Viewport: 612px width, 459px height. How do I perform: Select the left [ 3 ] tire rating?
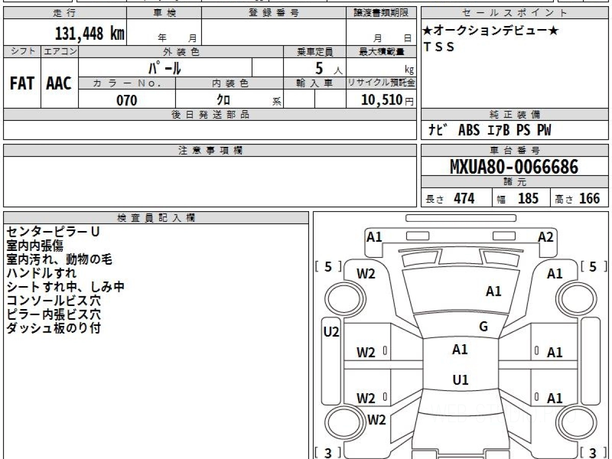pos(328,452)
